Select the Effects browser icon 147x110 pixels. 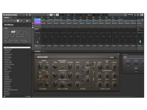click(x=18, y=21)
